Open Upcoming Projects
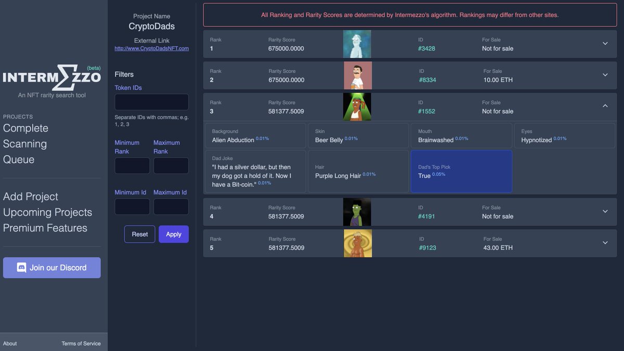The image size is (624, 351). coord(47,212)
